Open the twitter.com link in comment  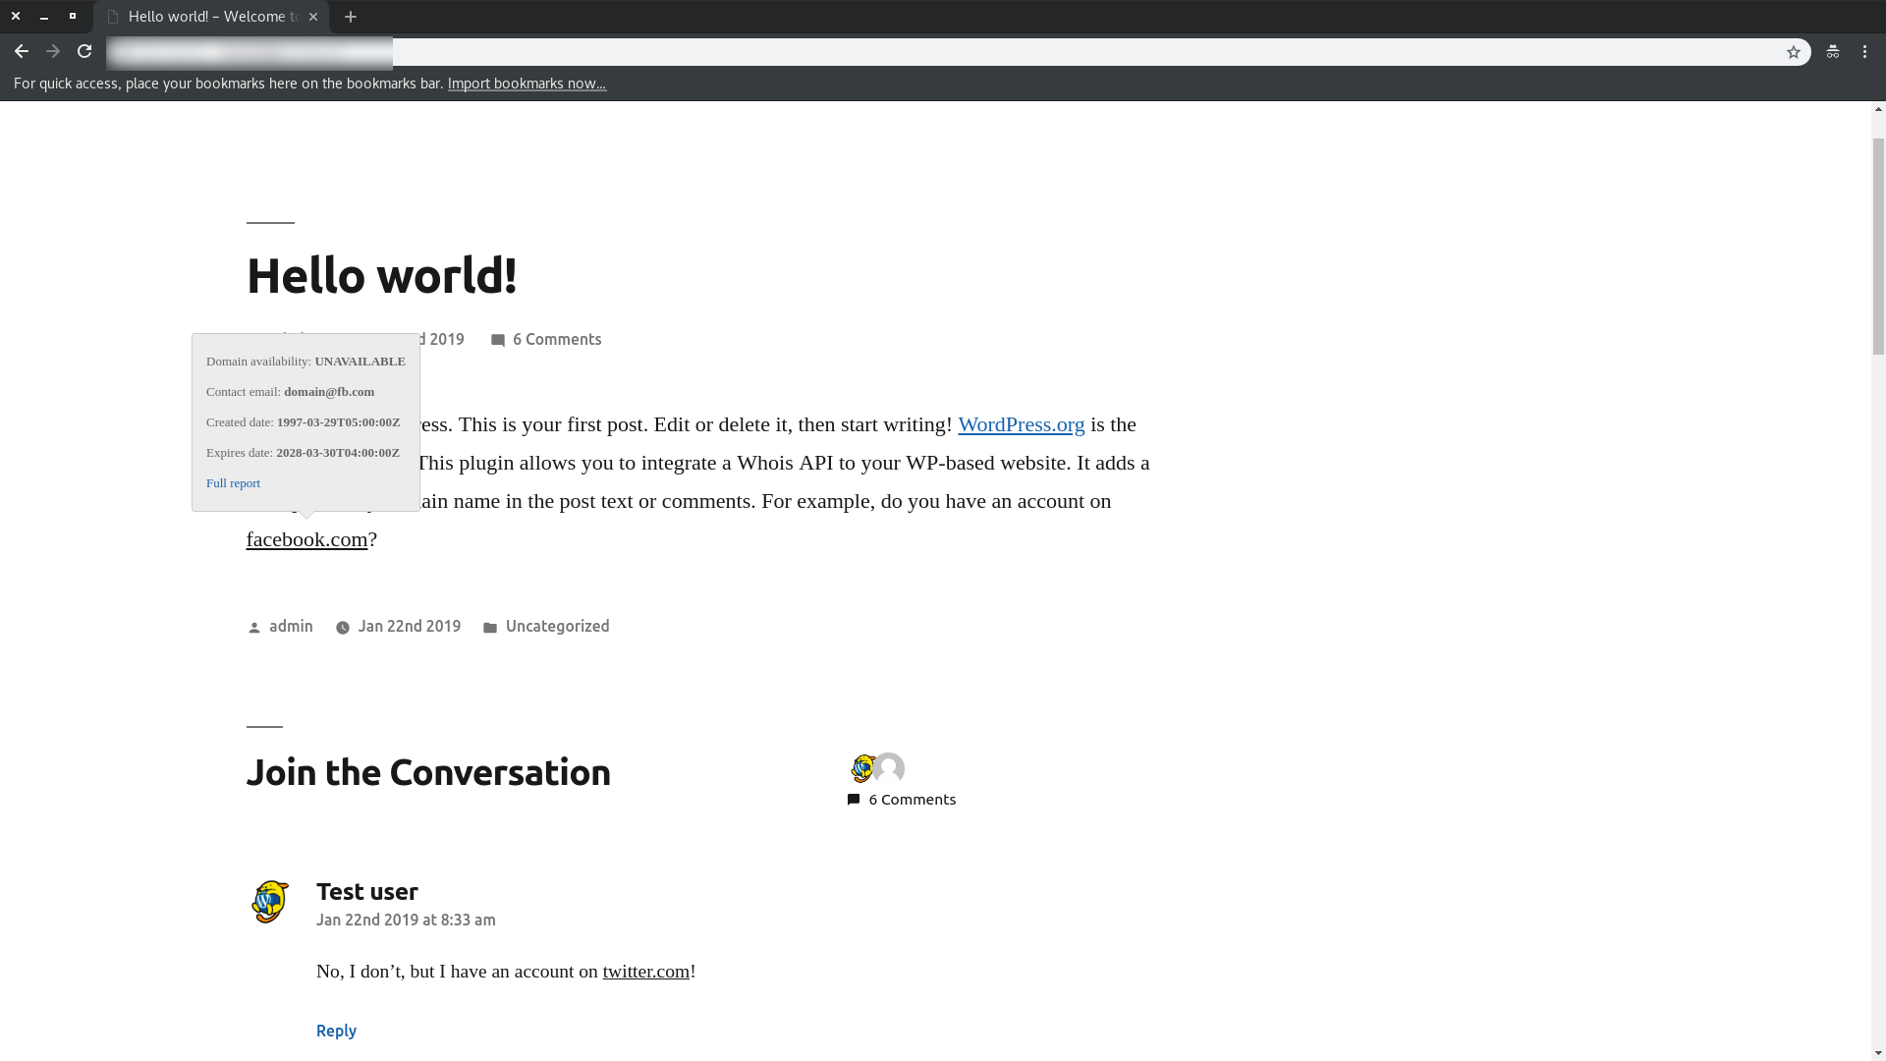(x=646, y=972)
